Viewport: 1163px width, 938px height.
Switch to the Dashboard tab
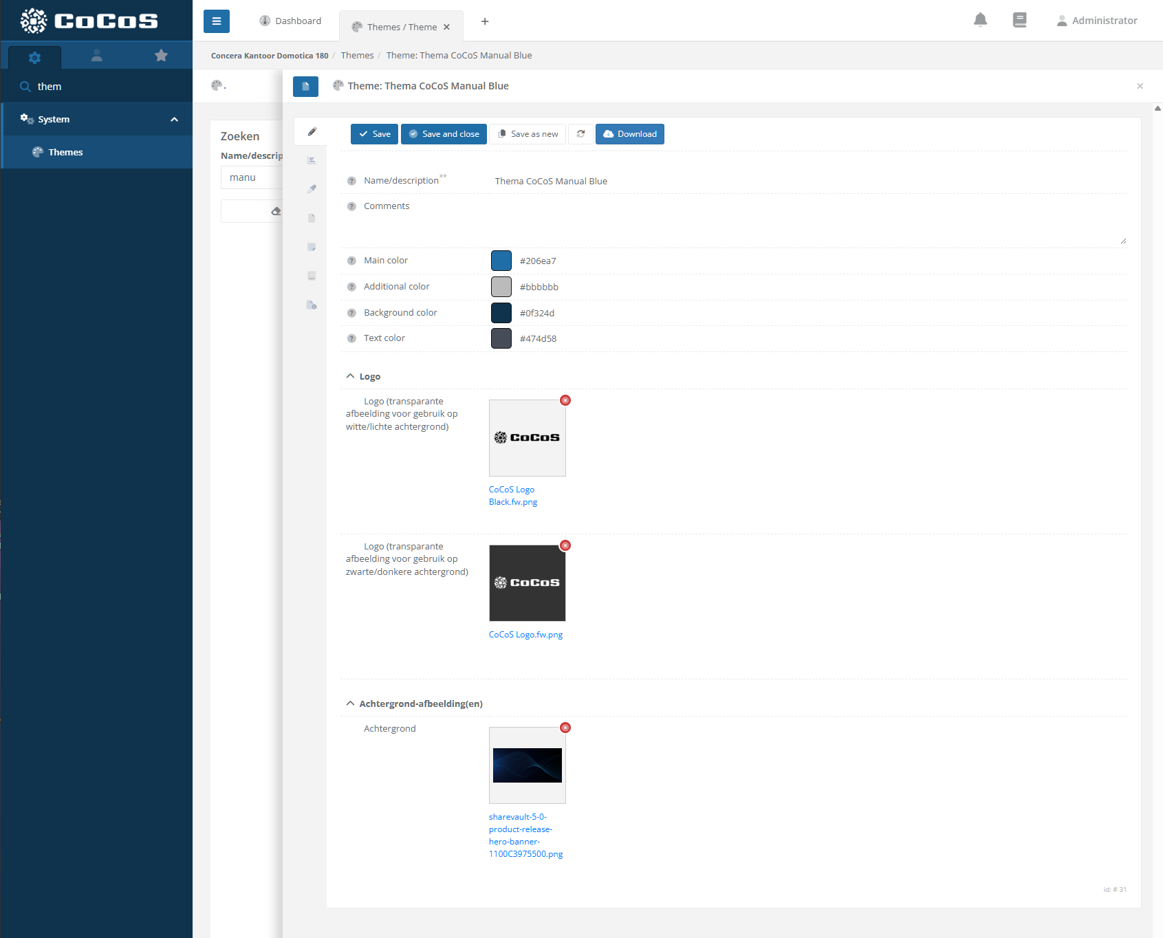(290, 21)
